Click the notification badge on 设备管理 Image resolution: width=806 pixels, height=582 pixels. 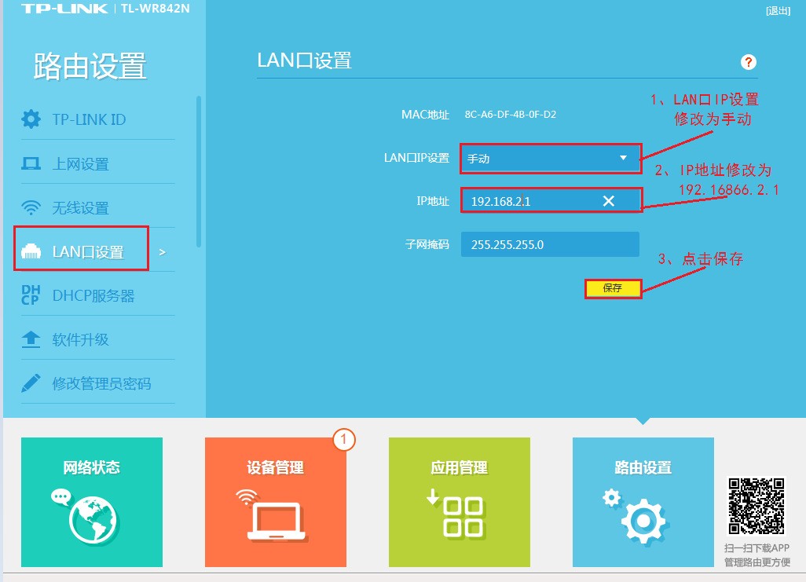[344, 440]
